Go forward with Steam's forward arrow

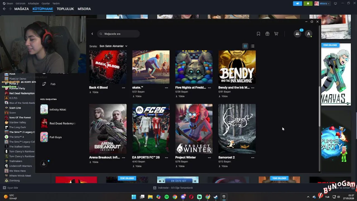10,9
